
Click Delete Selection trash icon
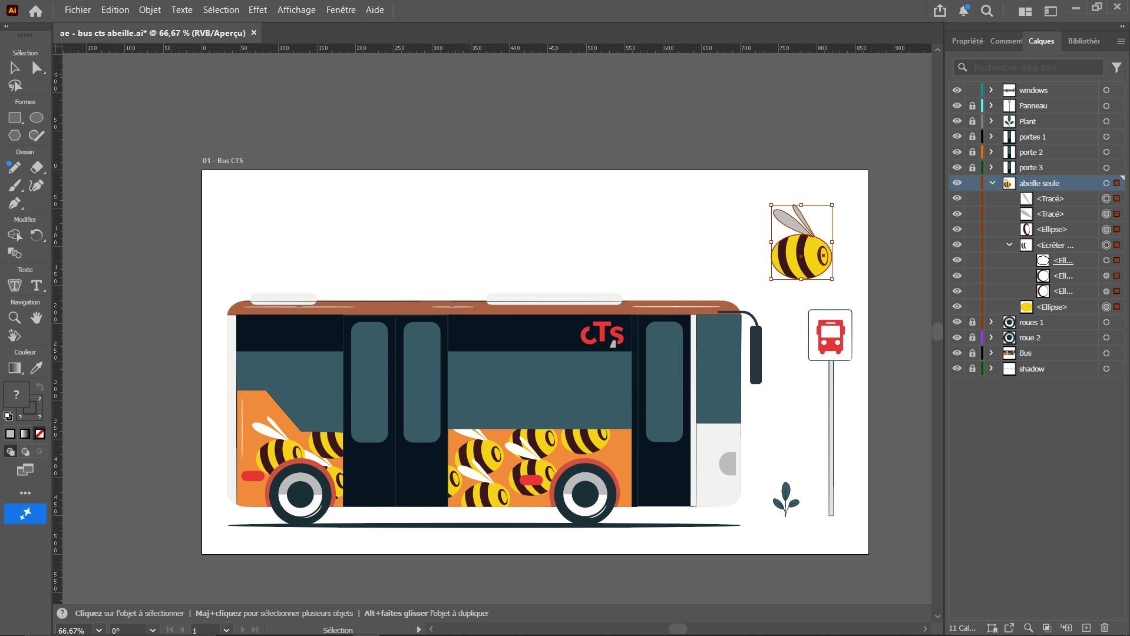pyautogui.click(x=1105, y=628)
